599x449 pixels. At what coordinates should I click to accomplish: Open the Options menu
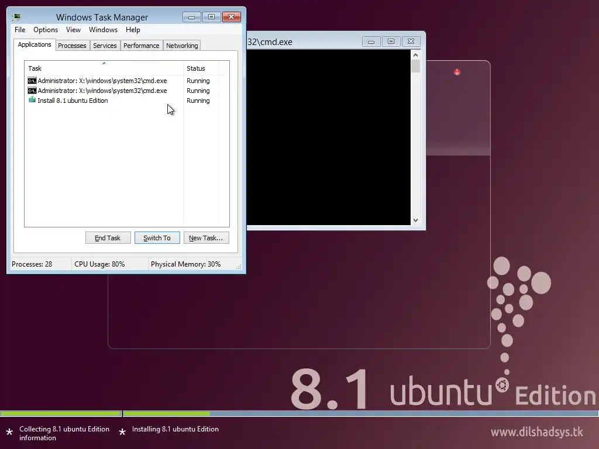[x=46, y=30]
